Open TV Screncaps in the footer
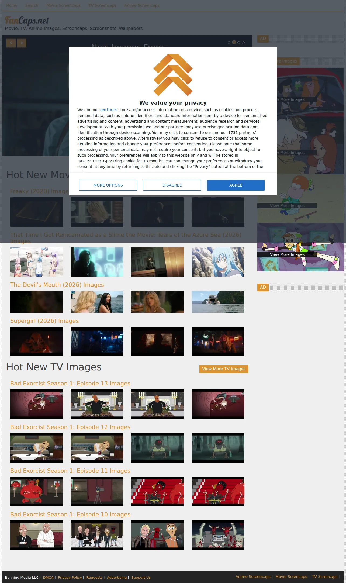 [x=325, y=577]
